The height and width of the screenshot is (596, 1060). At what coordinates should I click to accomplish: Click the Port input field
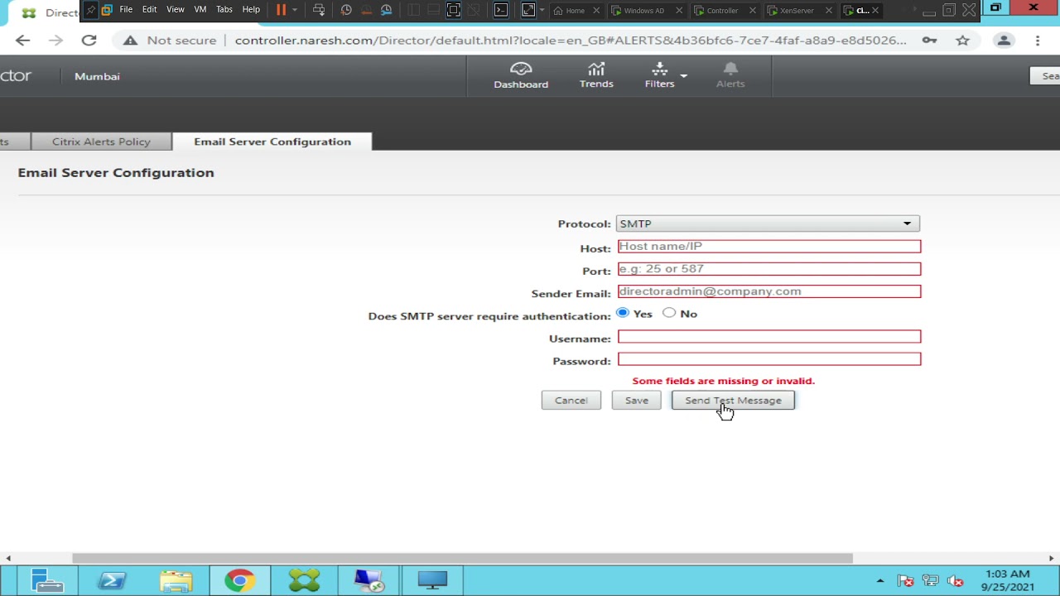coord(768,268)
